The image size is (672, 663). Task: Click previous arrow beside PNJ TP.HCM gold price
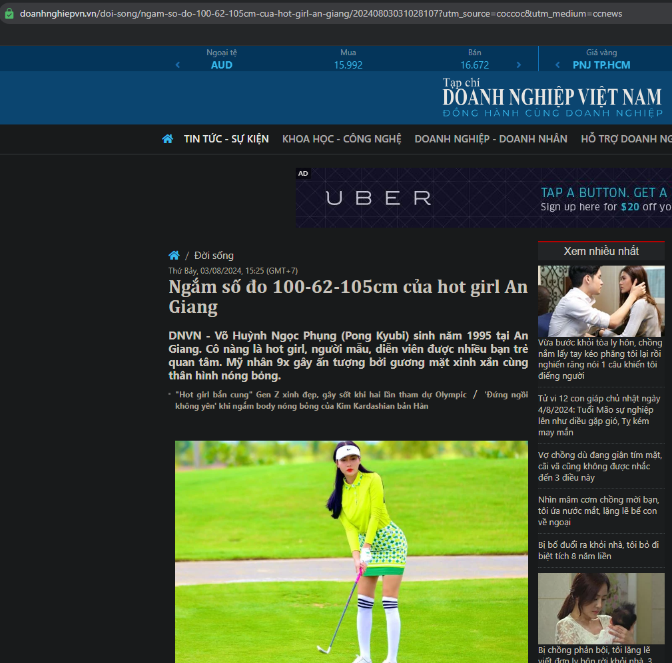tap(557, 65)
